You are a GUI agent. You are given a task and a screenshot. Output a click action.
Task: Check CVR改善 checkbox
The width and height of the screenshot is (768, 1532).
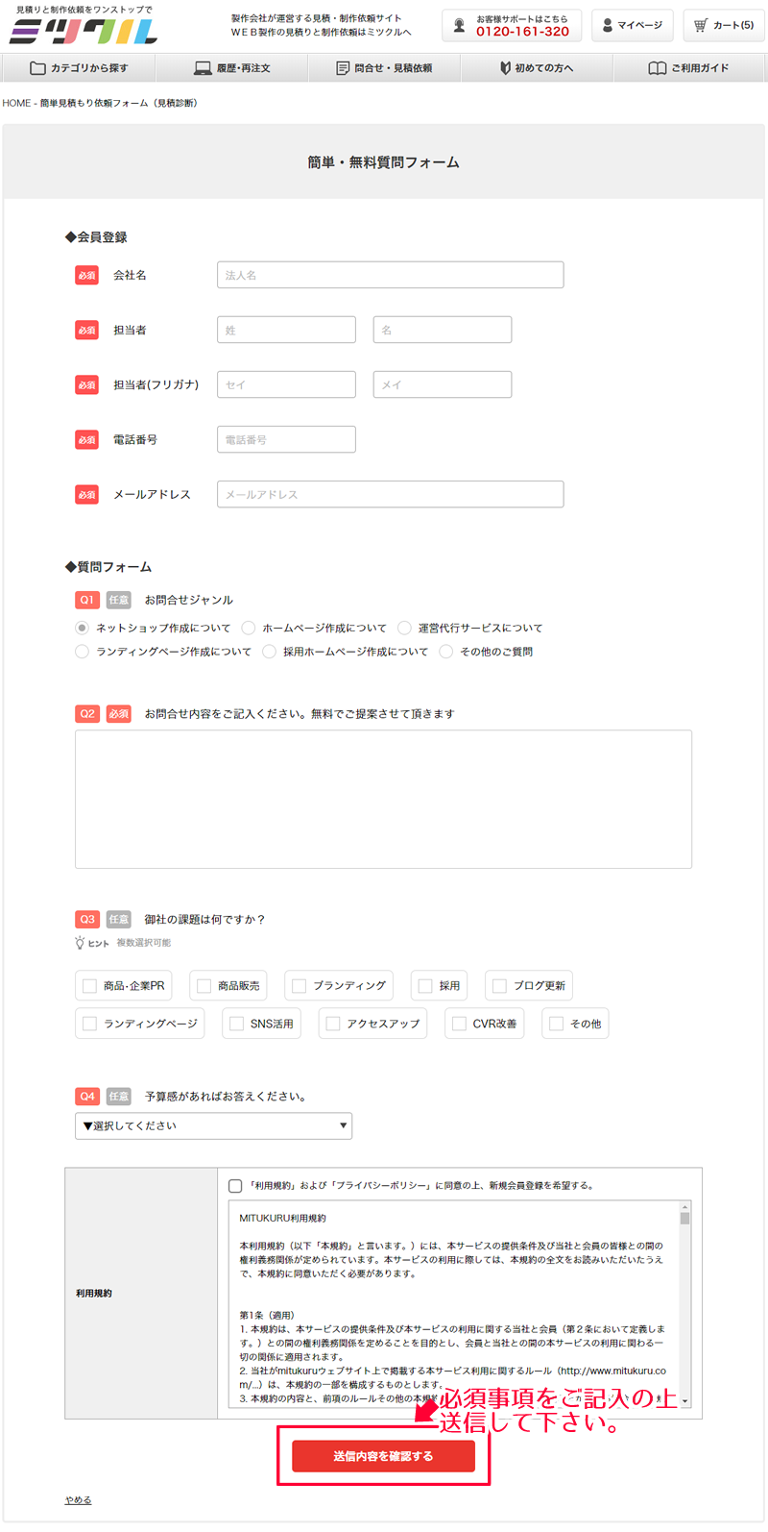click(x=459, y=1024)
